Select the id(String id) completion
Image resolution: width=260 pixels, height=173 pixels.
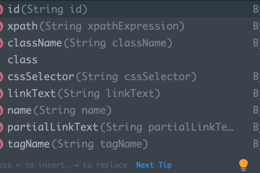[47, 9]
